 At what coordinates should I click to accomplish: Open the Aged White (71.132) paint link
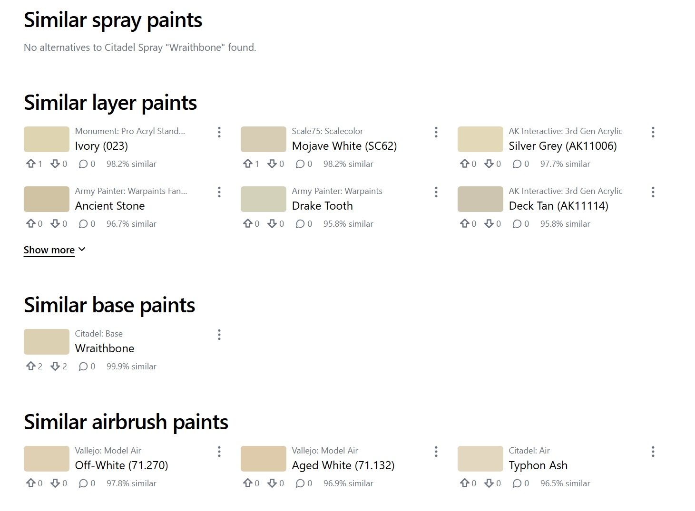click(343, 465)
